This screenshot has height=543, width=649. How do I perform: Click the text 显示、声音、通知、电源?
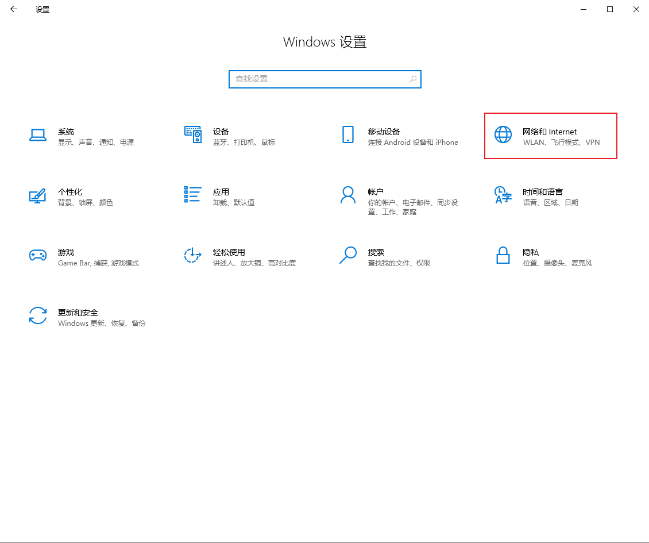tap(95, 143)
